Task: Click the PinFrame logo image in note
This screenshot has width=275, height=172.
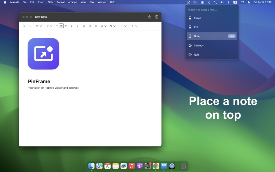Action: (43, 54)
